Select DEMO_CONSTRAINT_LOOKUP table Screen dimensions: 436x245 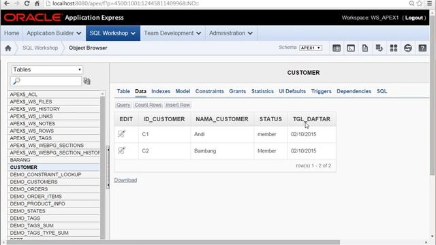[54, 174]
